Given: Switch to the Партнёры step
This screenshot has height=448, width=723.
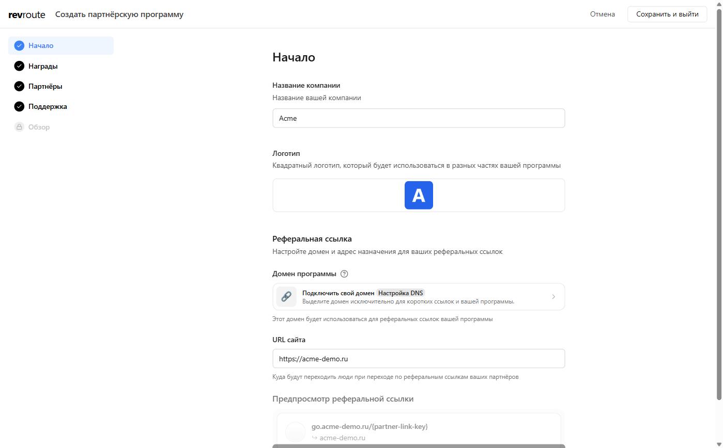Looking at the screenshot, I should point(61,86).
